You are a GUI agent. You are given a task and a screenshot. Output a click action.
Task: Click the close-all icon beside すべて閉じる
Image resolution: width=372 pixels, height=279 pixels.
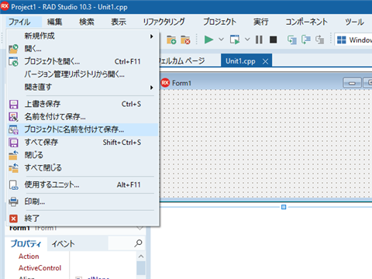[x=13, y=168]
